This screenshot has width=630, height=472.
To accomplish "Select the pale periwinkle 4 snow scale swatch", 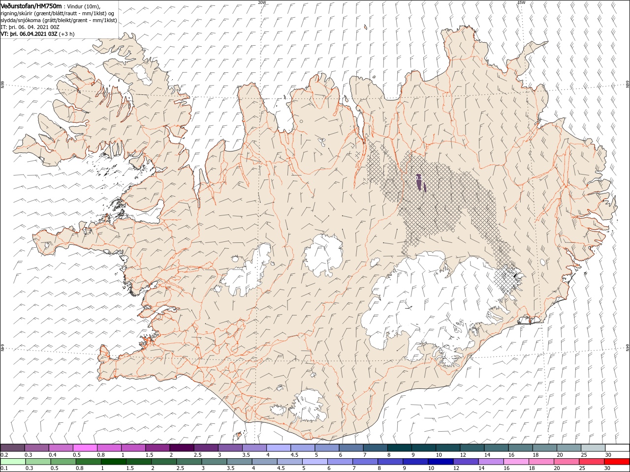I will (278, 447).
